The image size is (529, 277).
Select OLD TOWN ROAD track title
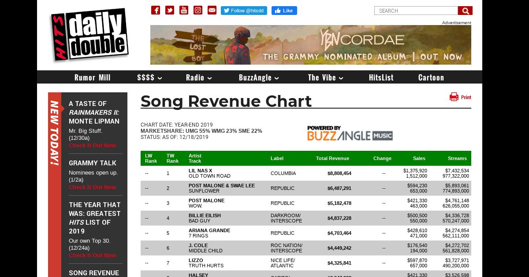pyautogui.click(x=209, y=176)
